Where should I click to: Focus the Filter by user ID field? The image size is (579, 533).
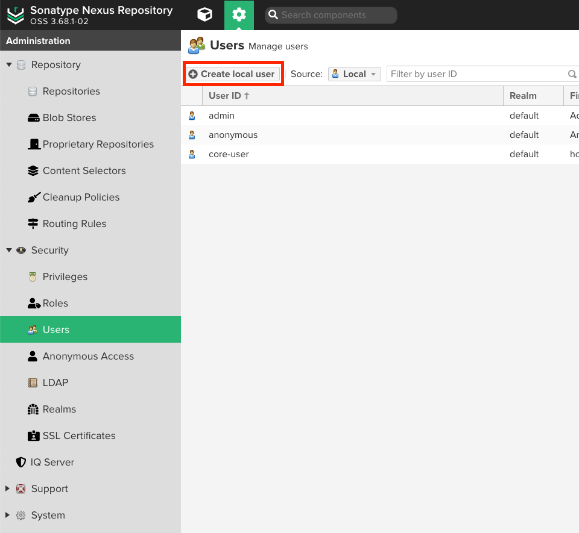476,74
